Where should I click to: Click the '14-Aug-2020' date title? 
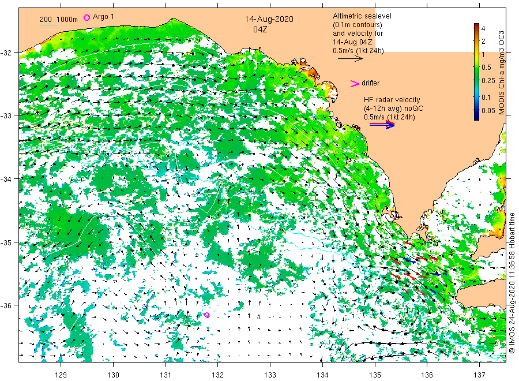point(269,19)
